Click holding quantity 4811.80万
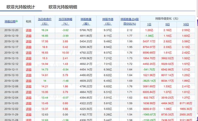Image resolution: width=198 pixels, height=121 pixels. tap(86, 36)
